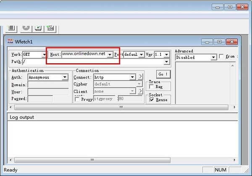Image resolution: width=252 pixels, height=176 pixels.
Task: Click the list-view toolbar icon
Action: click(x=11, y=28)
